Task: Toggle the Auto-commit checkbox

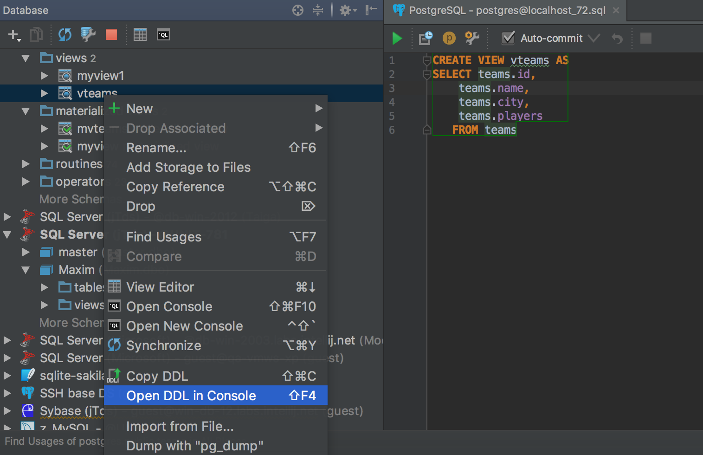Action: [508, 38]
